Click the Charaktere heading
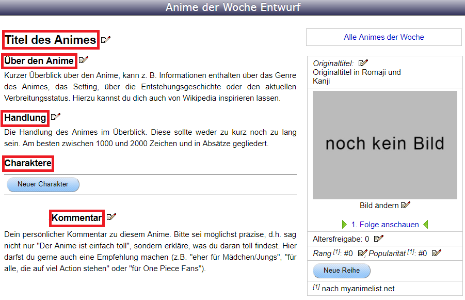Screen dimensions: 465x300 pyautogui.click(x=28, y=163)
